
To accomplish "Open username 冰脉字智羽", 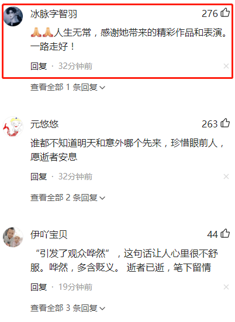I will tap(54, 14).
